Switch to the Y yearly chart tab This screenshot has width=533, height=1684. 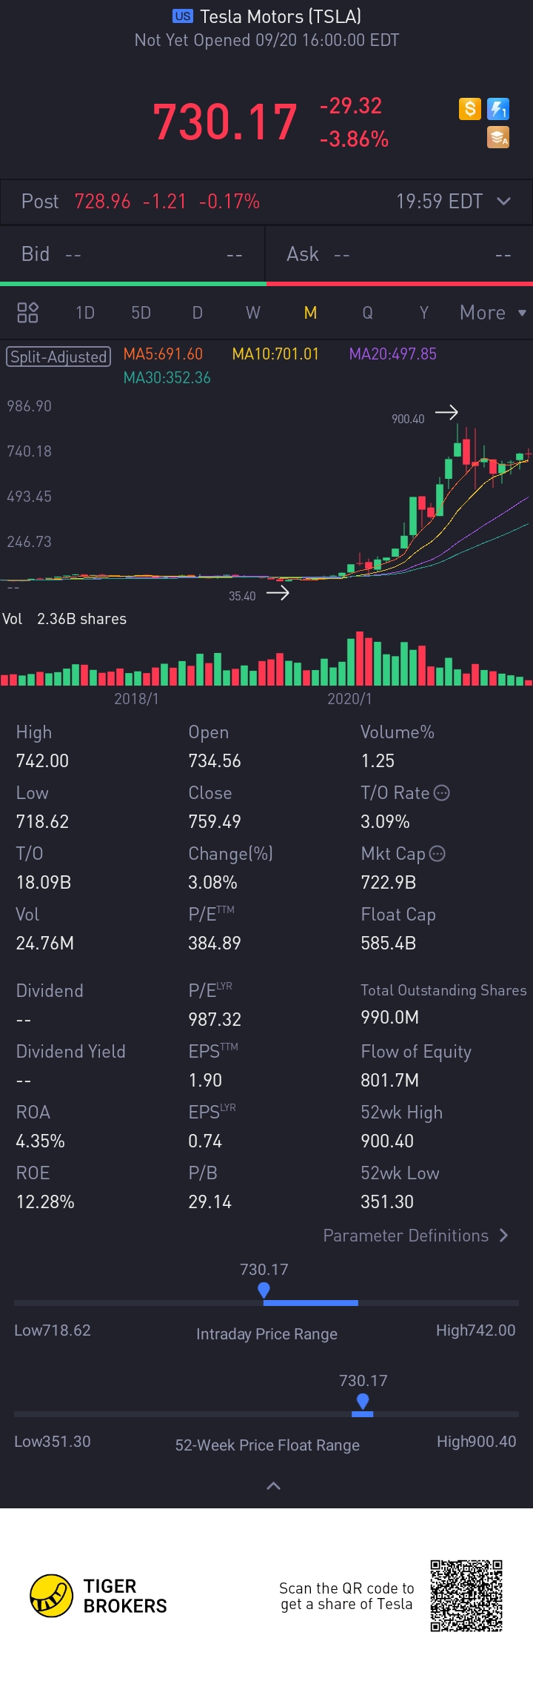(x=424, y=313)
